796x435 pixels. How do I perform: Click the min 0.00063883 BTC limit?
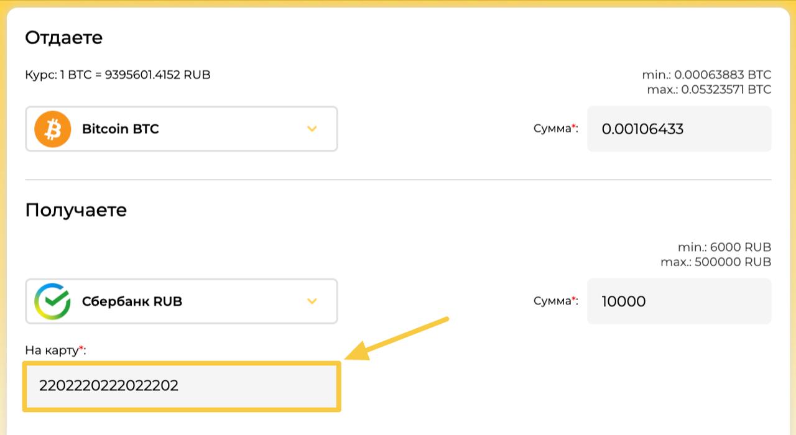[706, 75]
